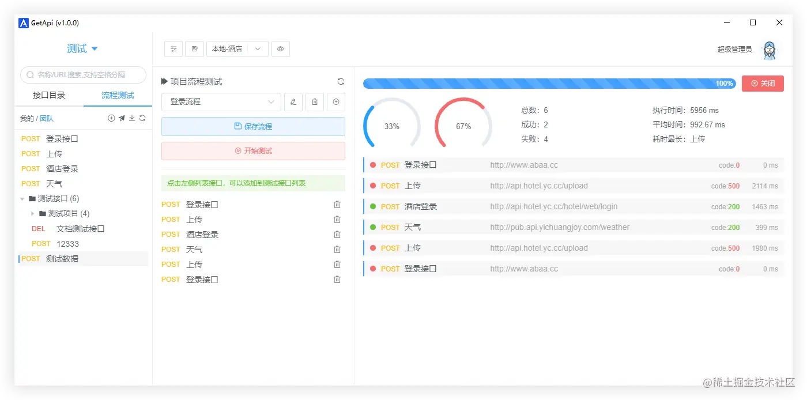Delete first 上传 from flow list
Viewport: 807px width, 400px height.
(x=337, y=220)
